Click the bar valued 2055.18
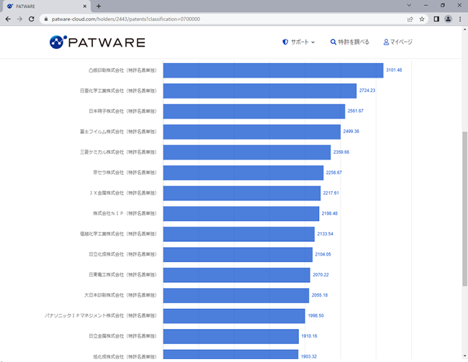468x362 pixels. pyautogui.click(x=236, y=295)
